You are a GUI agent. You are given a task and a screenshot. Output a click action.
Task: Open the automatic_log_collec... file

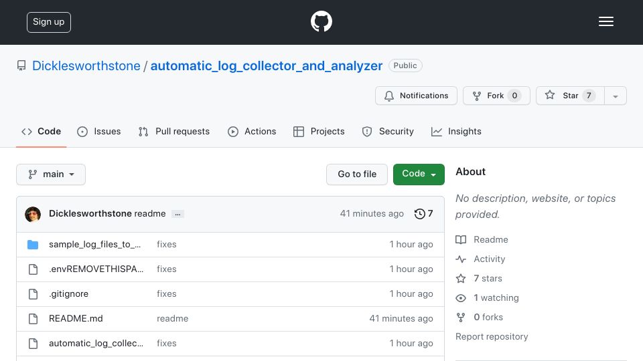point(96,344)
